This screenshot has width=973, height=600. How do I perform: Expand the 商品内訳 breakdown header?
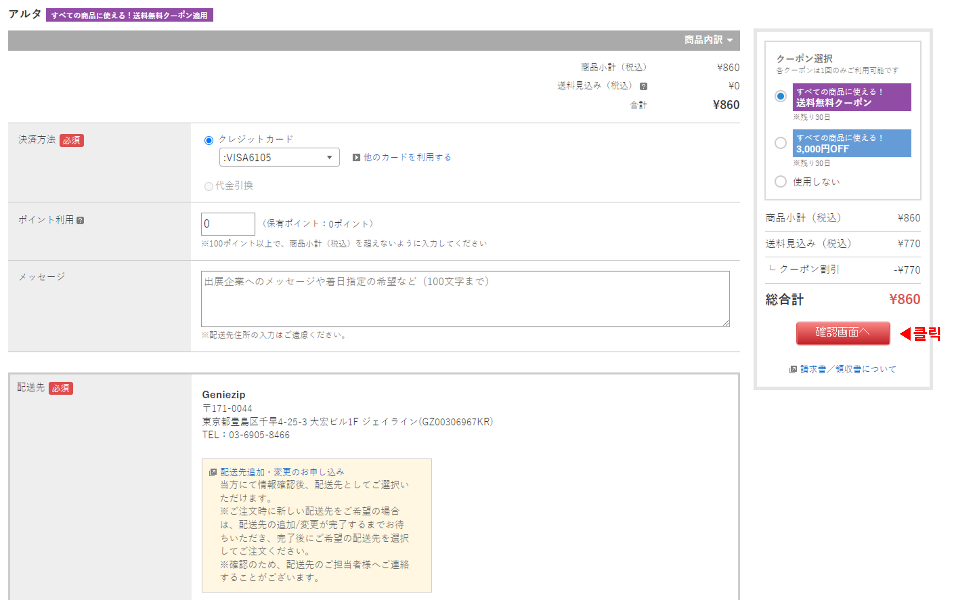tap(708, 40)
